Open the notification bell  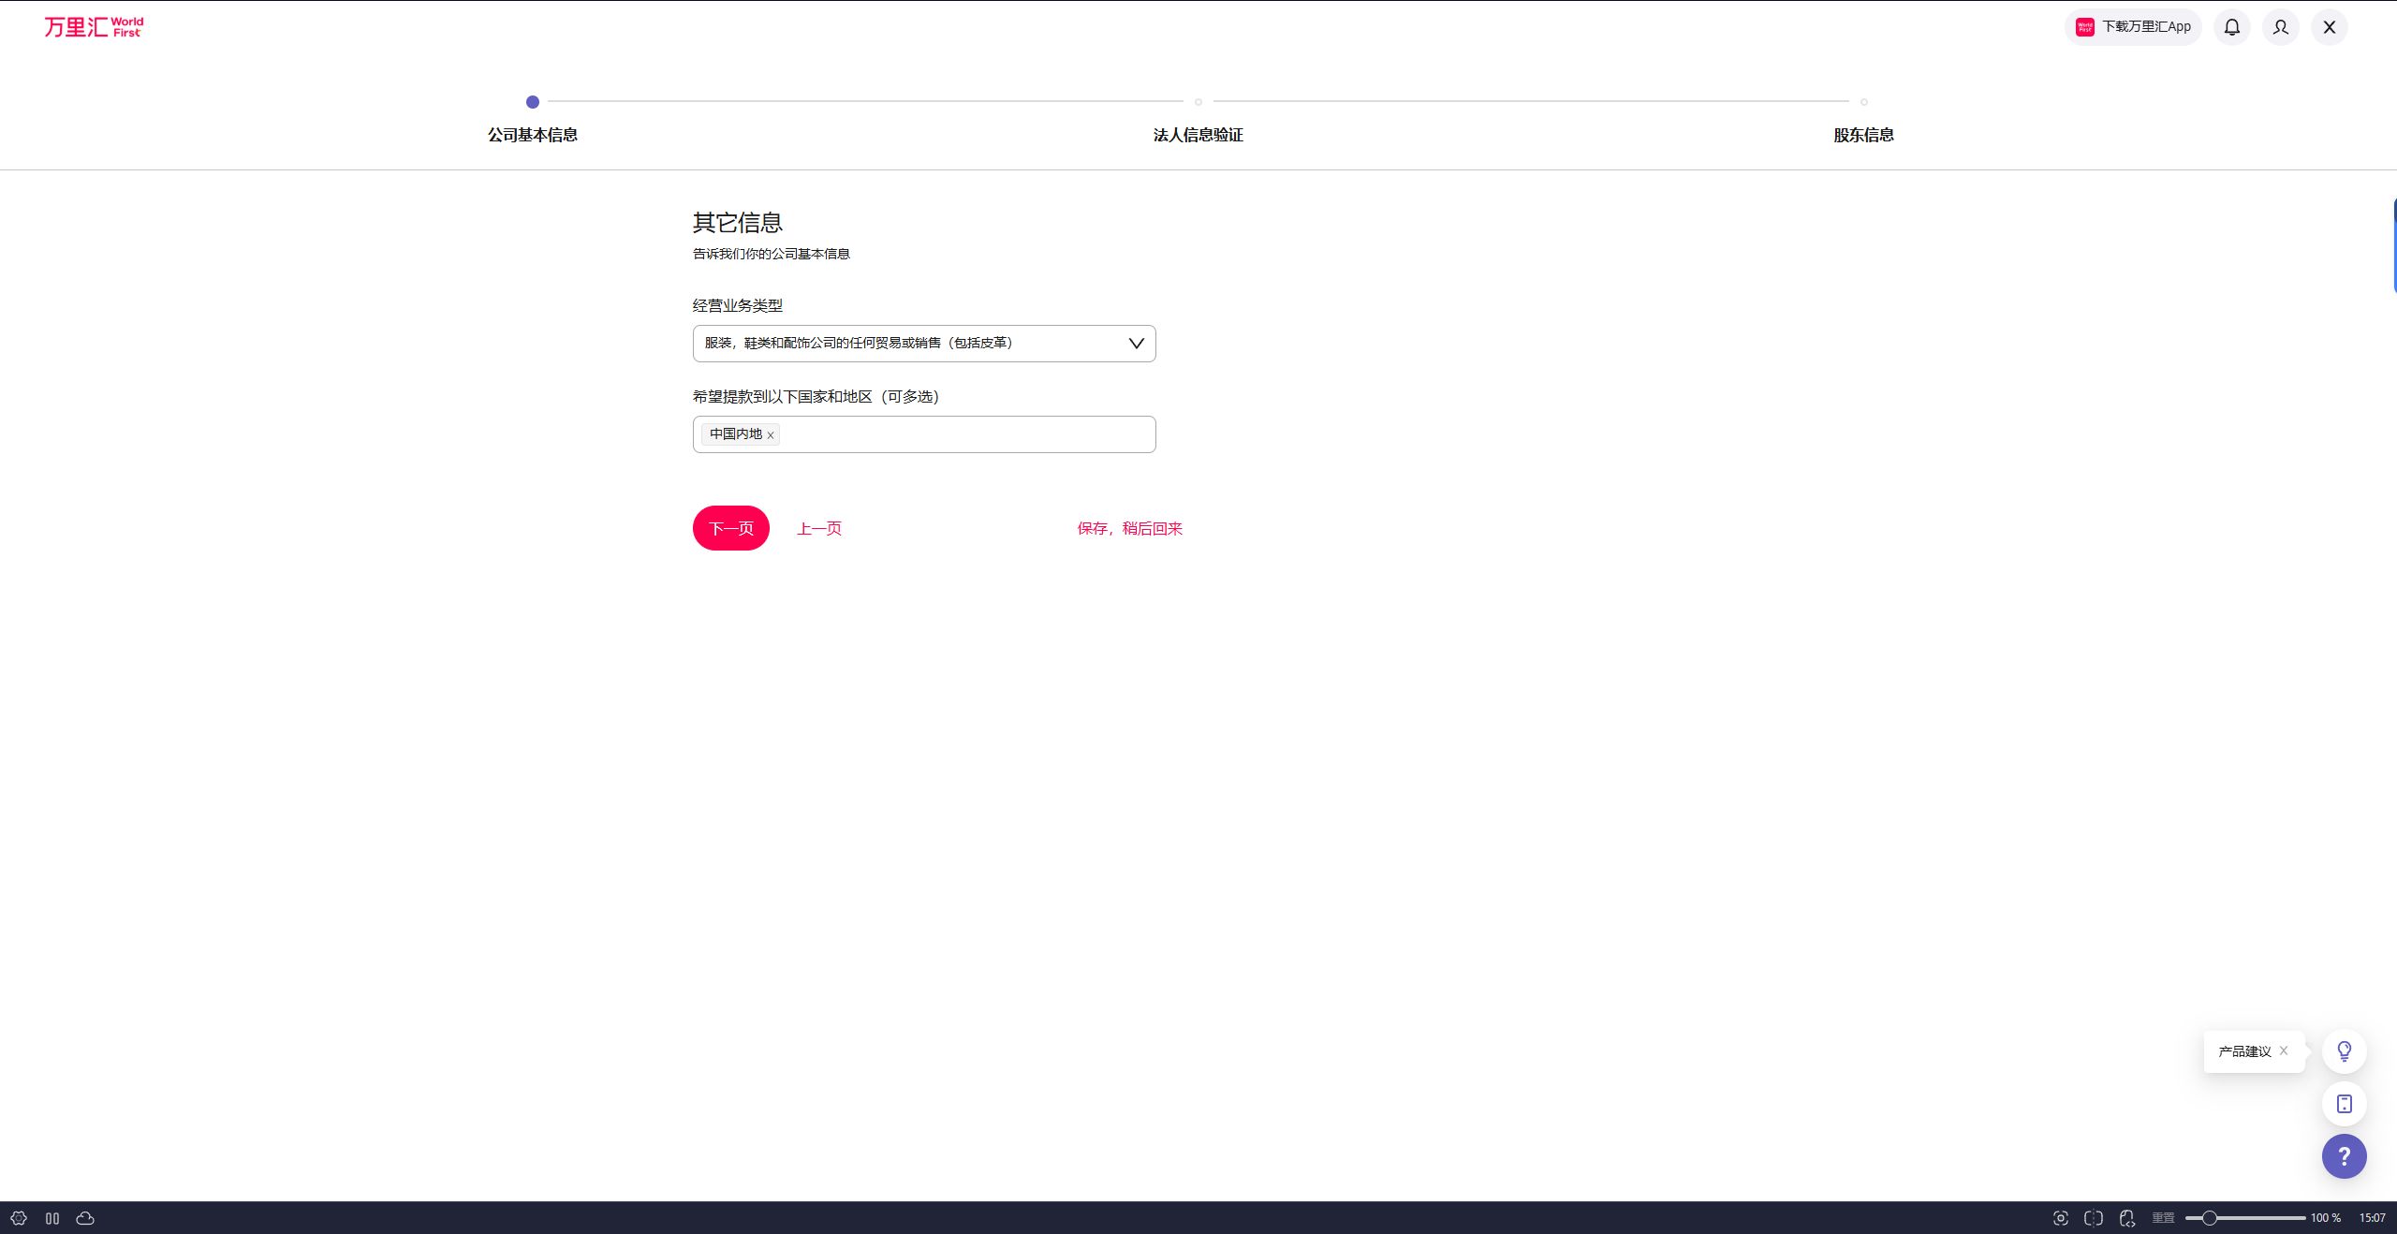coord(2232,27)
